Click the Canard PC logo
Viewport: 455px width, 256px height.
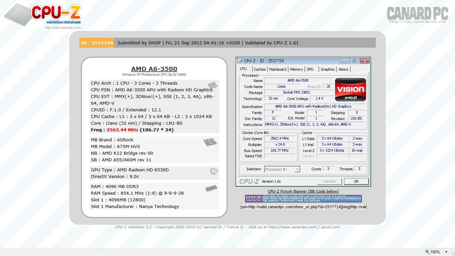point(417,15)
